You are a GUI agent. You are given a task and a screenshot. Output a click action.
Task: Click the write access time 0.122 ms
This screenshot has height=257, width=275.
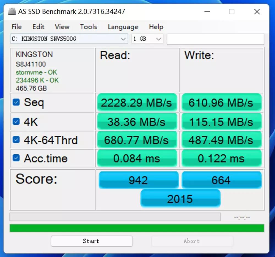[x=221, y=158]
